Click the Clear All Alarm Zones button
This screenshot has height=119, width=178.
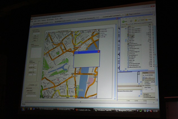pos(63,31)
